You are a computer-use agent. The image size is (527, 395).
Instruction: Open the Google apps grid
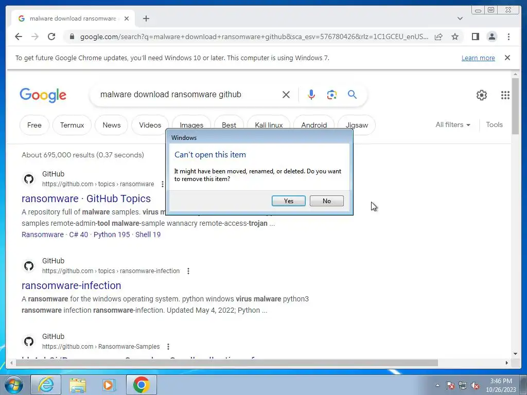[x=505, y=95]
